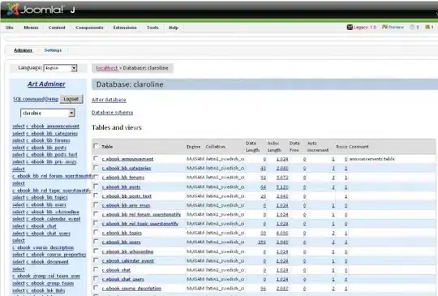Open the Database schema link
This screenshot has height=296, width=438.
coord(112,113)
